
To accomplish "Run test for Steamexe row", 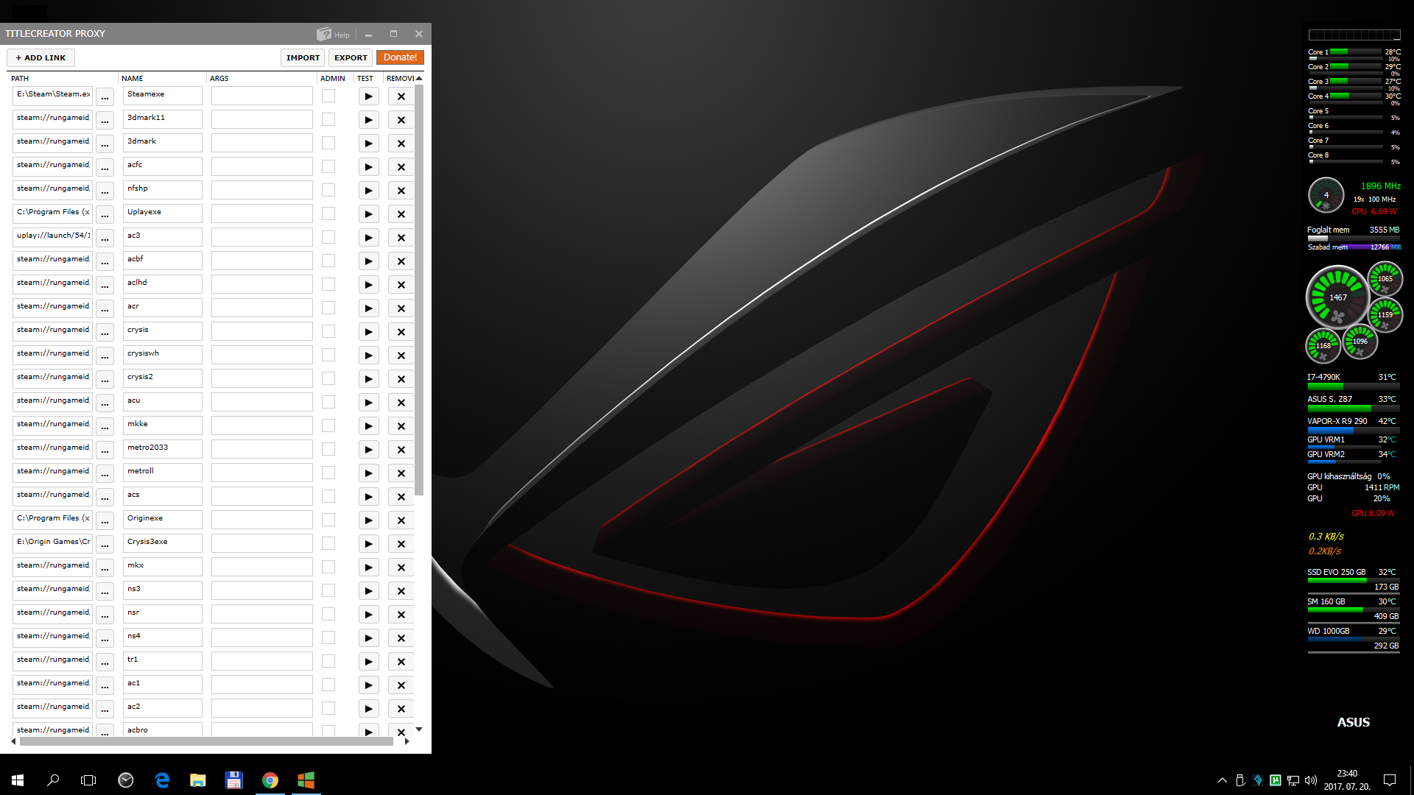I will tap(368, 96).
